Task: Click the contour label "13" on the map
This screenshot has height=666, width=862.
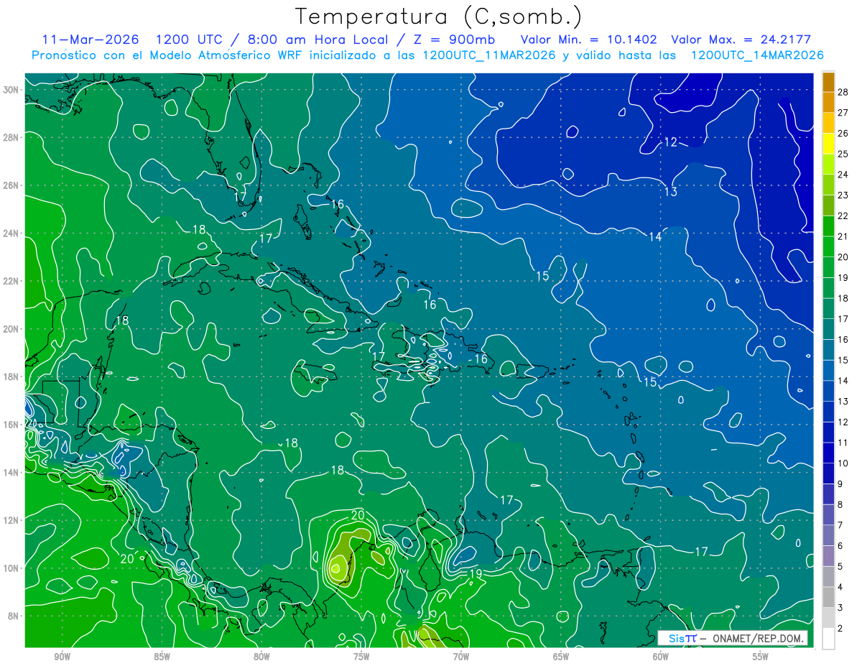Action: coord(670,192)
